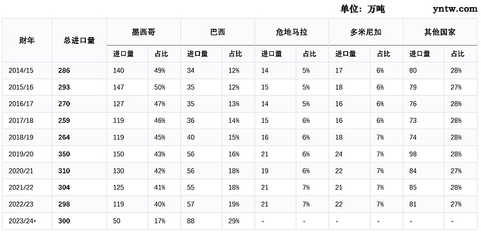Click the 单位：万吨 label
Screen dimensions: 481x240
tap(362, 9)
